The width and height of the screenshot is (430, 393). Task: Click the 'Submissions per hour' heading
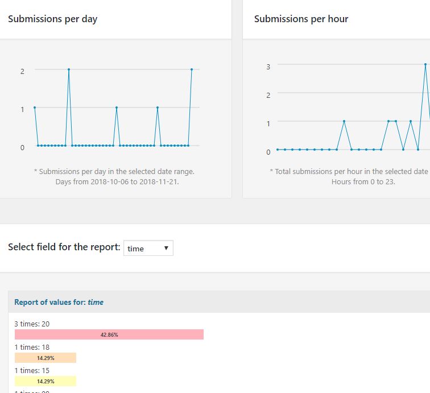pyautogui.click(x=301, y=19)
